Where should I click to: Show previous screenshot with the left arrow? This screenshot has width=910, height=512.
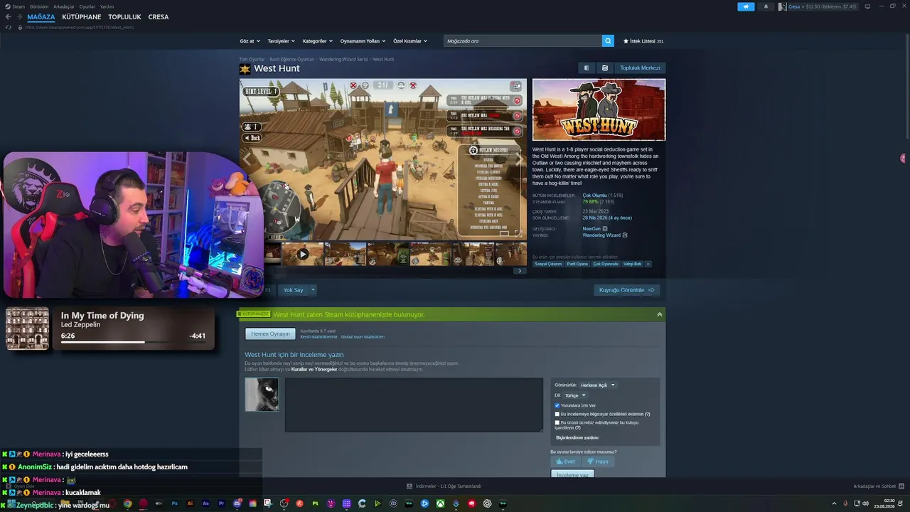(x=247, y=159)
